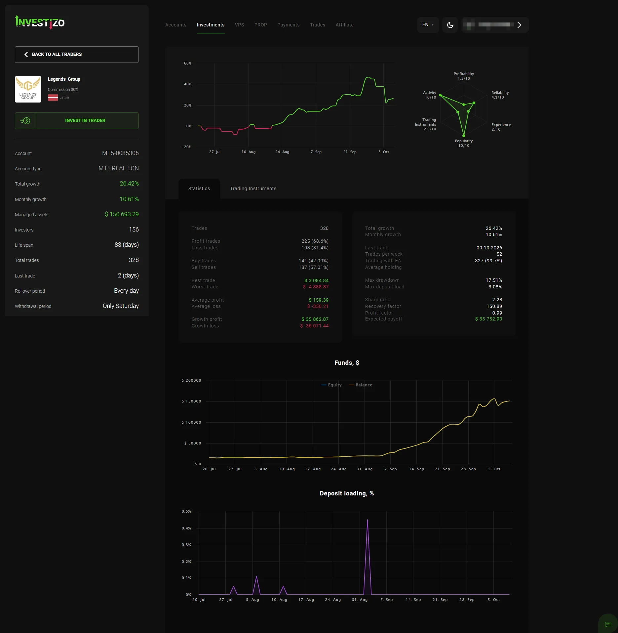
Task: Open the Trades menu item
Action: pyautogui.click(x=318, y=25)
